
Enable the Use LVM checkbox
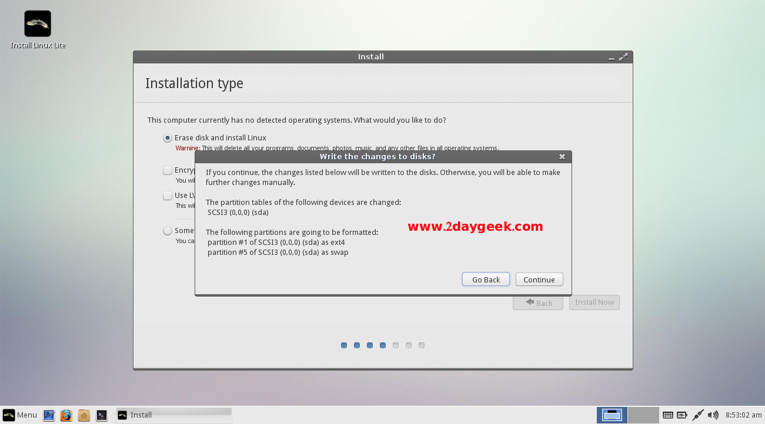(x=168, y=196)
